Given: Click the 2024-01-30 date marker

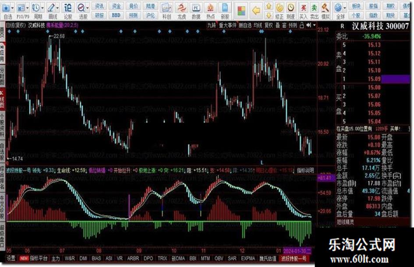Looking at the screenshot, I should 297,250.
